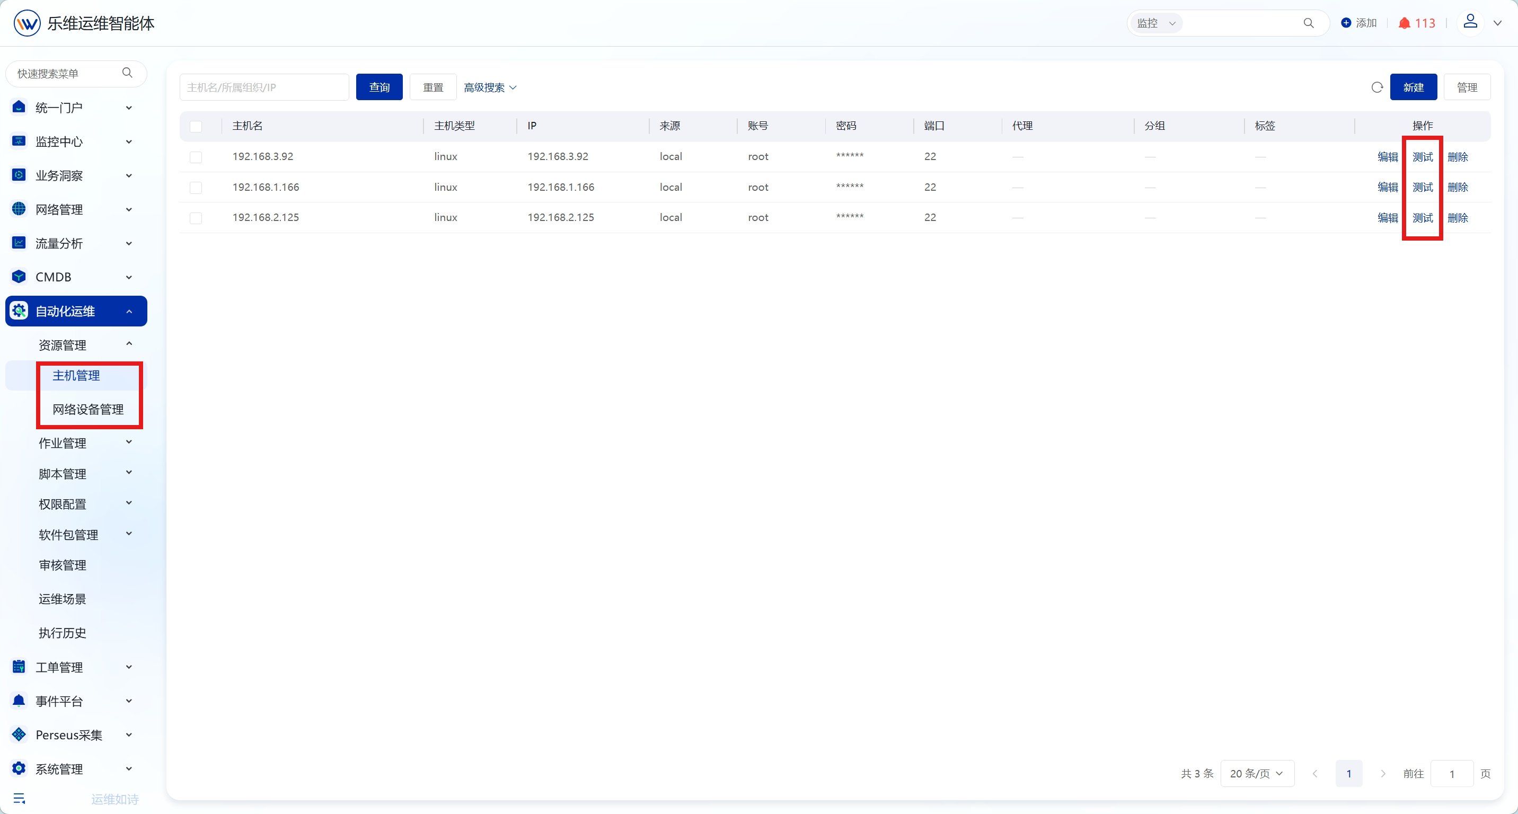Click 删除 for host 192.168.2.125
This screenshot has width=1518, height=814.
point(1457,218)
